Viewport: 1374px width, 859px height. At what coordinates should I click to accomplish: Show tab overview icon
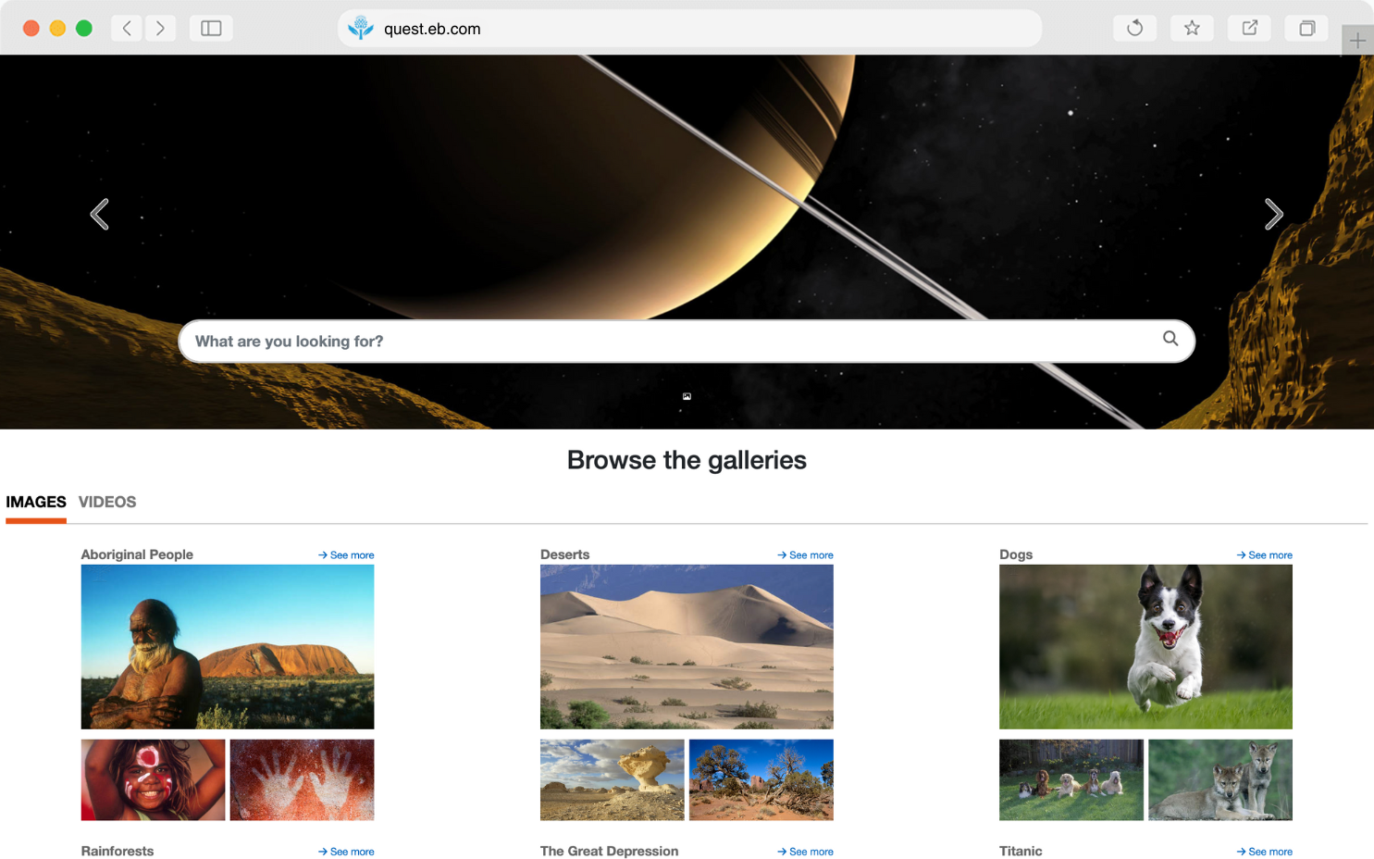pos(1306,28)
